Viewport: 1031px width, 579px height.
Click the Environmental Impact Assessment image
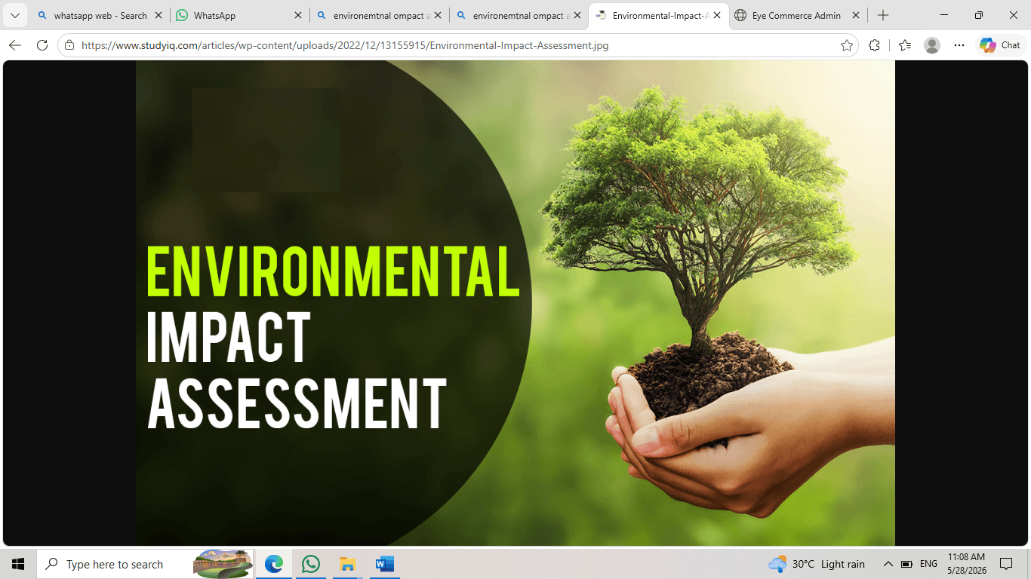(x=515, y=303)
